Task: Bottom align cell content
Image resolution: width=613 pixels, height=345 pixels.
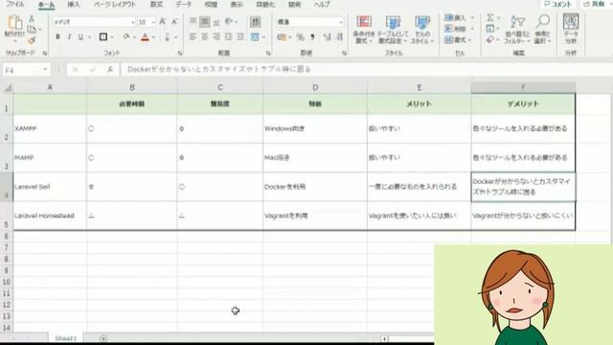Action: point(216,21)
